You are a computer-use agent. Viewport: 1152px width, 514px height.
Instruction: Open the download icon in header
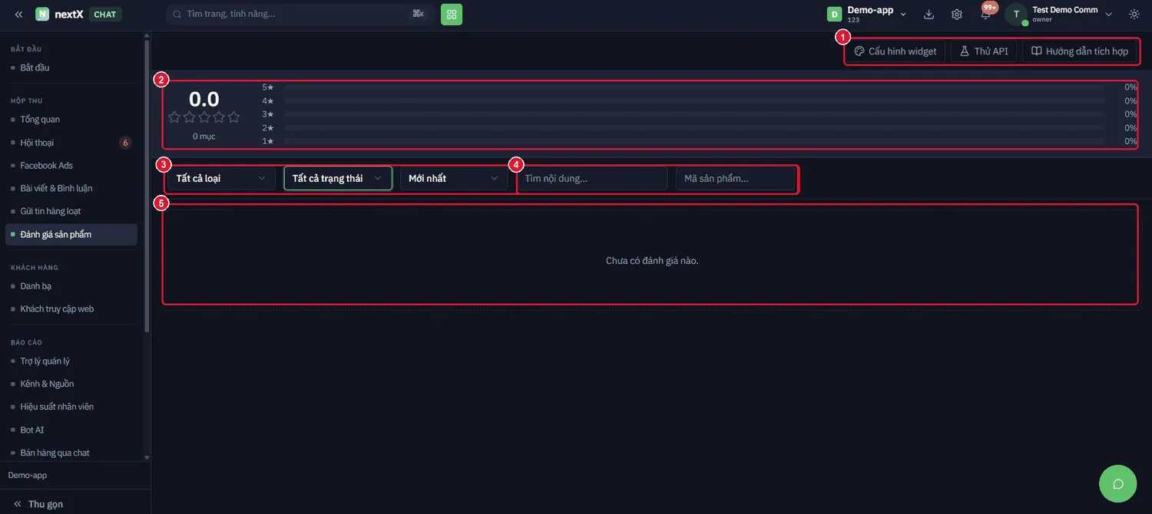(929, 14)
